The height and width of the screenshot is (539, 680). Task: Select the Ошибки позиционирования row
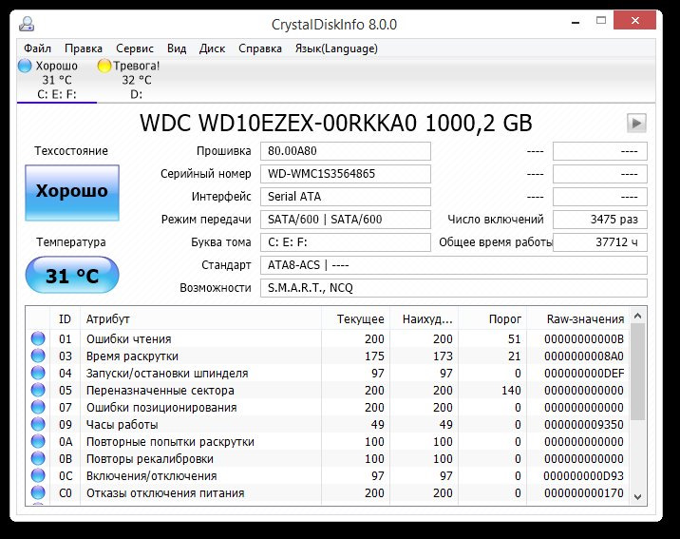330,407
